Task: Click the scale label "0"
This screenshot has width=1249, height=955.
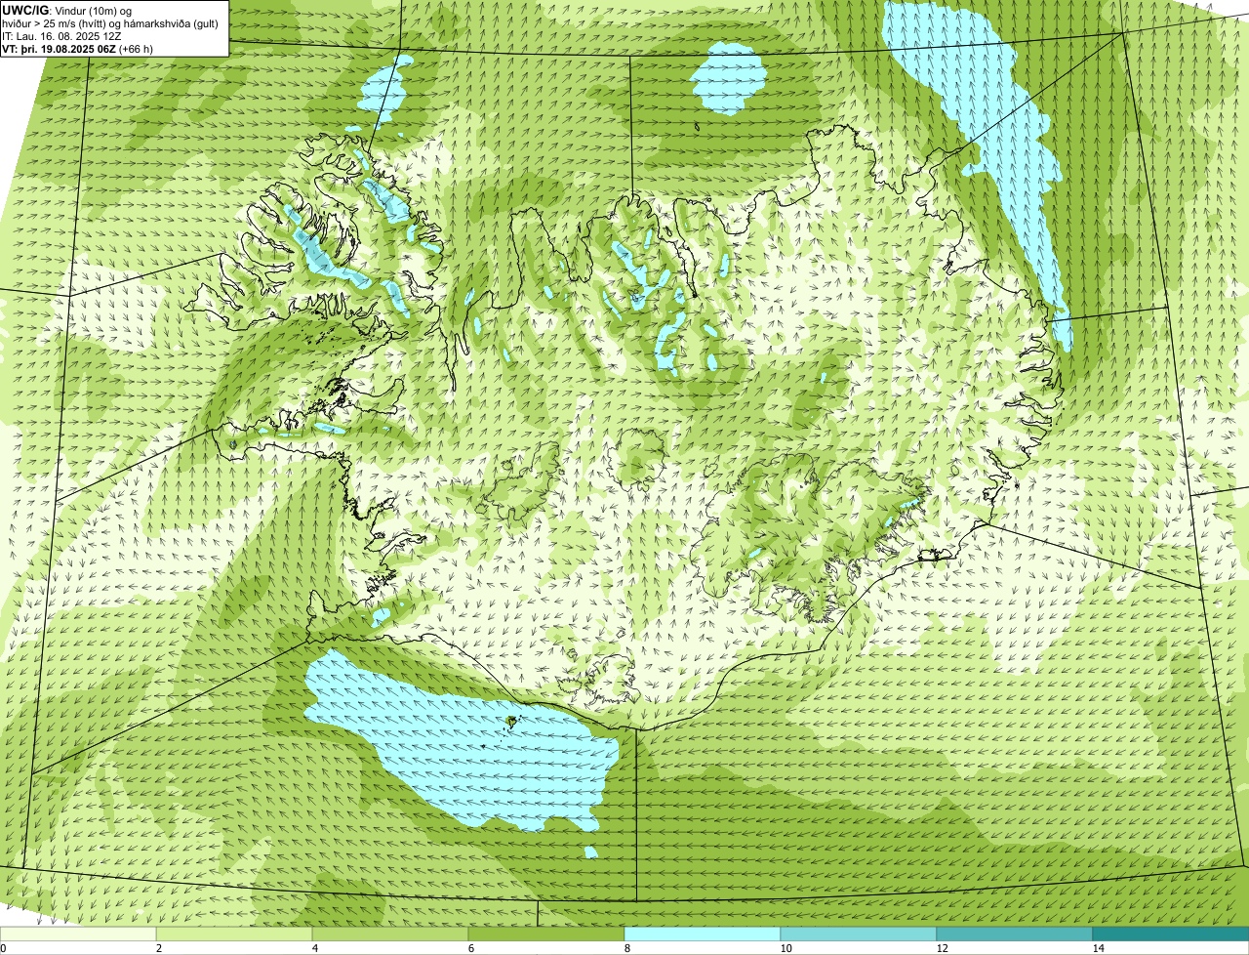Action: pyautogui.click(x=3, y=948)
